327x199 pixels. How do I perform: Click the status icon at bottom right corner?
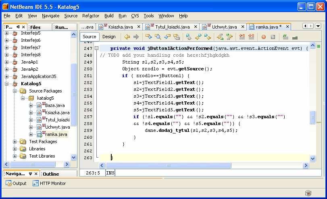pyautogui.click(x=308, y=193)
